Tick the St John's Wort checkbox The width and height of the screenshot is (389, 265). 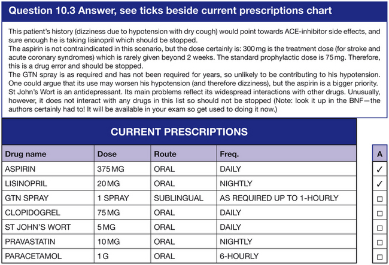[379, 228]
